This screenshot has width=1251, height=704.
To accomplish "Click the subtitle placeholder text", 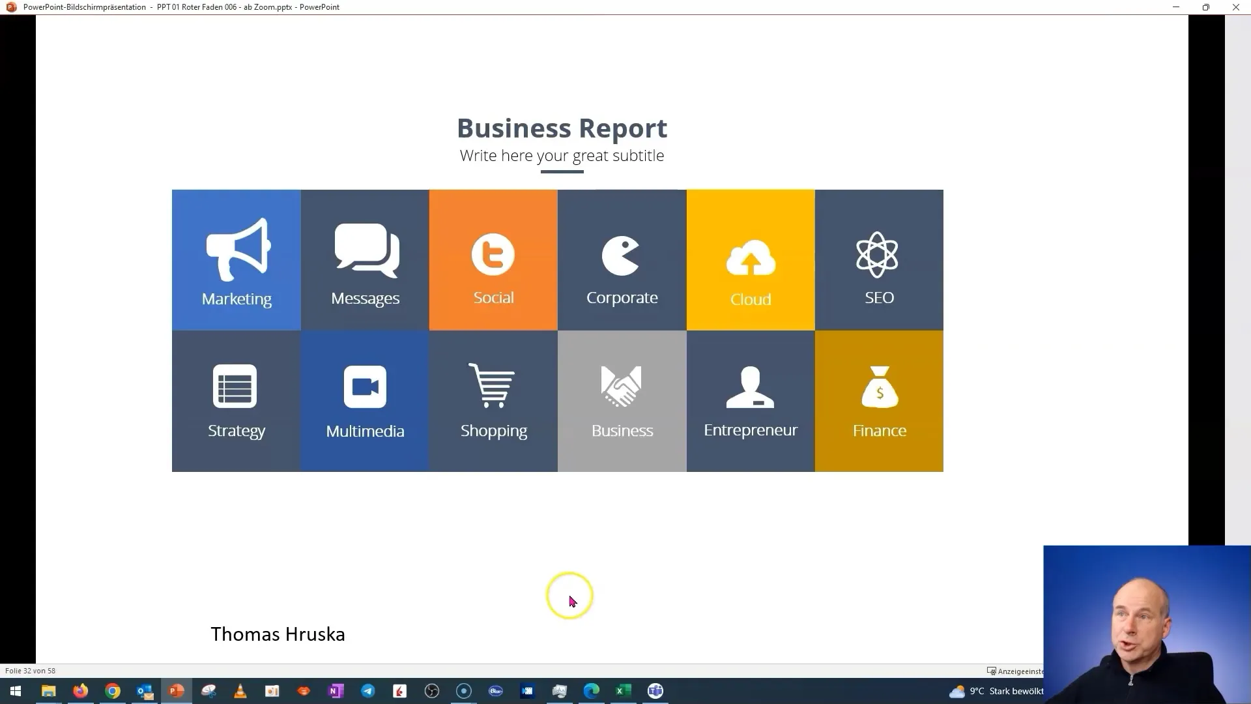I will (561, 156).
